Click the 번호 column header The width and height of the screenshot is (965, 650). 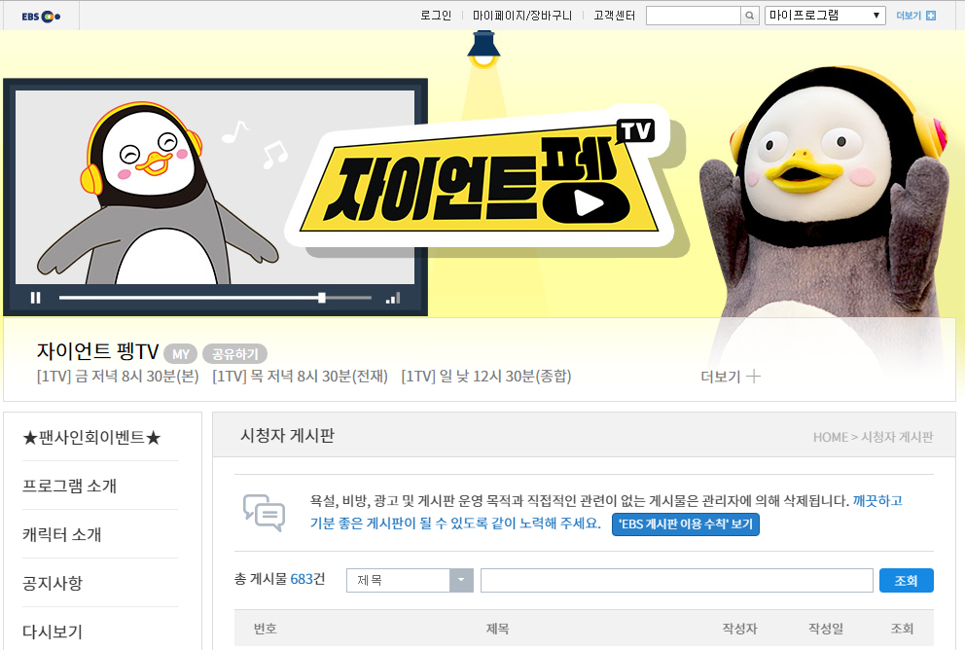click(x=266, y=629)
